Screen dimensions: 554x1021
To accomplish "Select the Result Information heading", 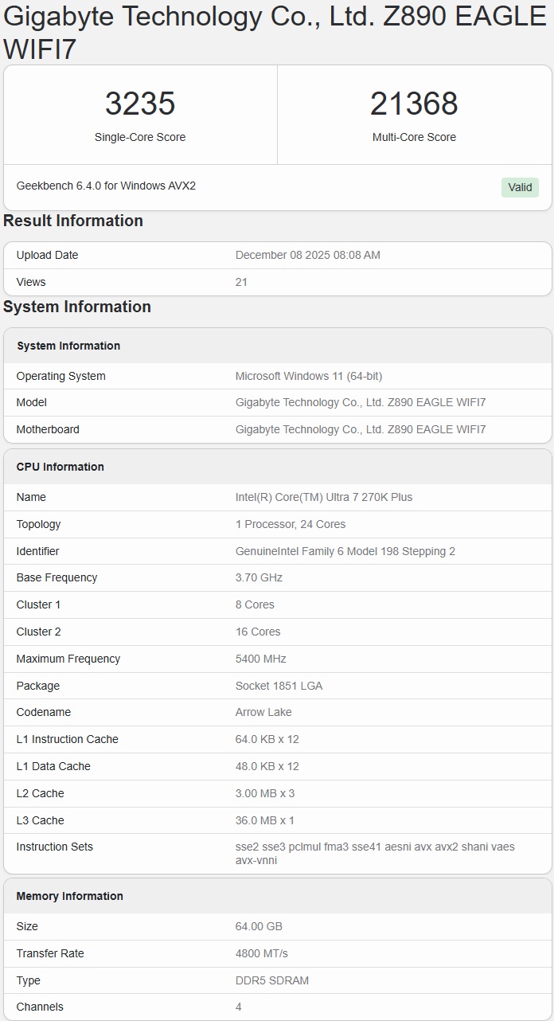I will coord(73,221).
